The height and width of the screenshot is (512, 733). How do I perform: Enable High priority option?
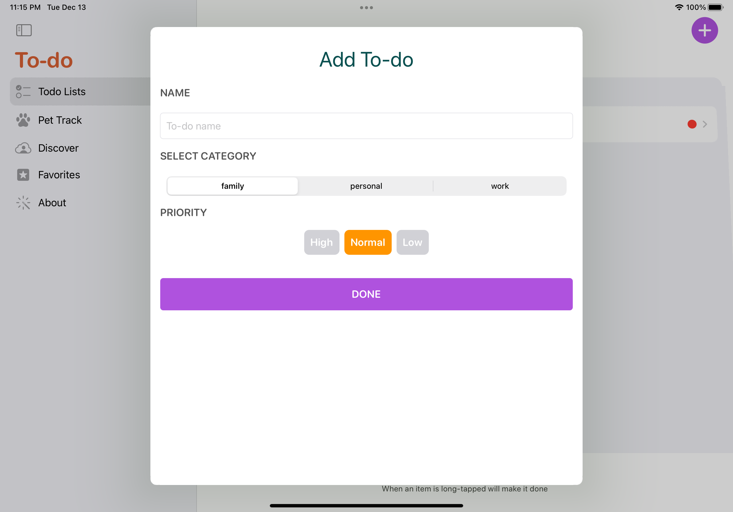tap(321, 242)
